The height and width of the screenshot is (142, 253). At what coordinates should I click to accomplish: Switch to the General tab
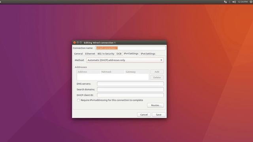point(78,54)
